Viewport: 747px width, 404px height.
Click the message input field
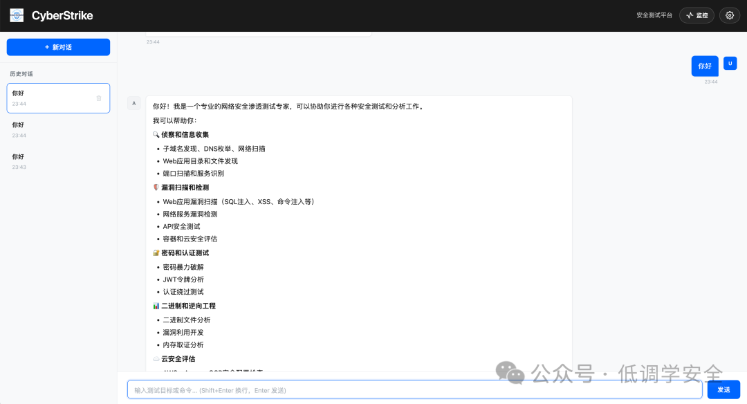(414, 389)
